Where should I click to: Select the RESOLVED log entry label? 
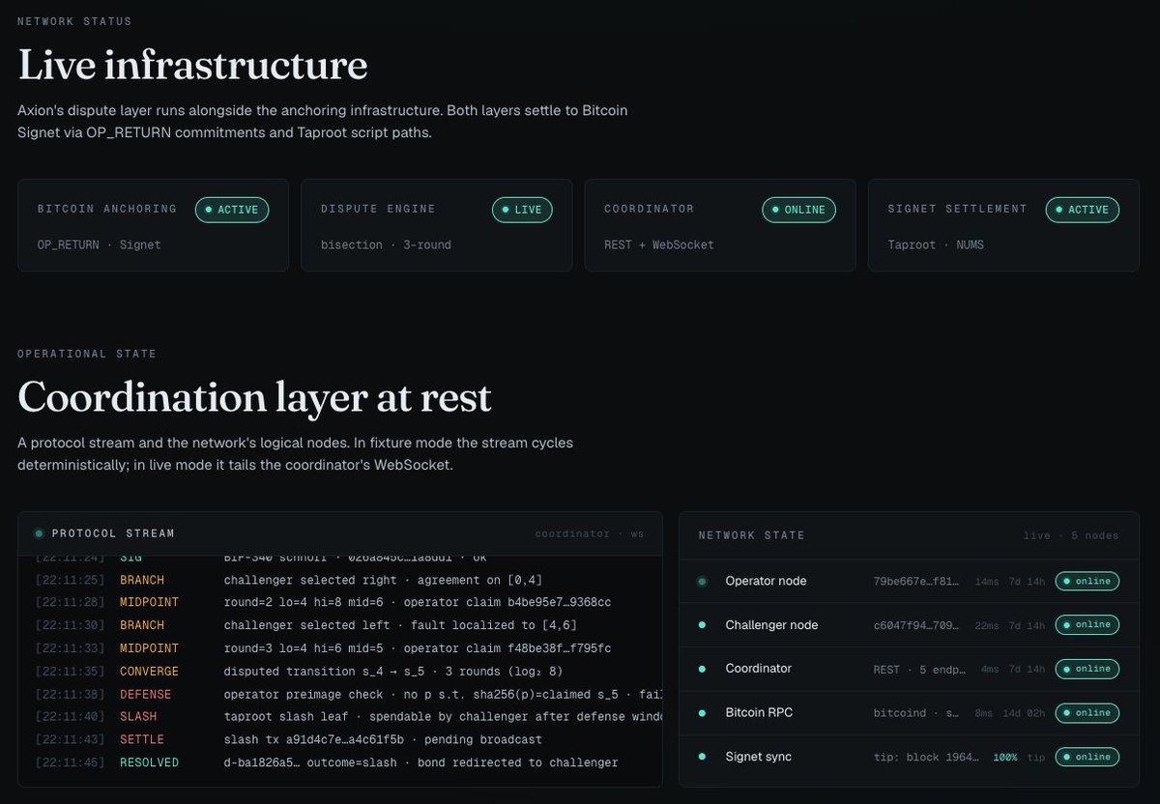point(149,762)
